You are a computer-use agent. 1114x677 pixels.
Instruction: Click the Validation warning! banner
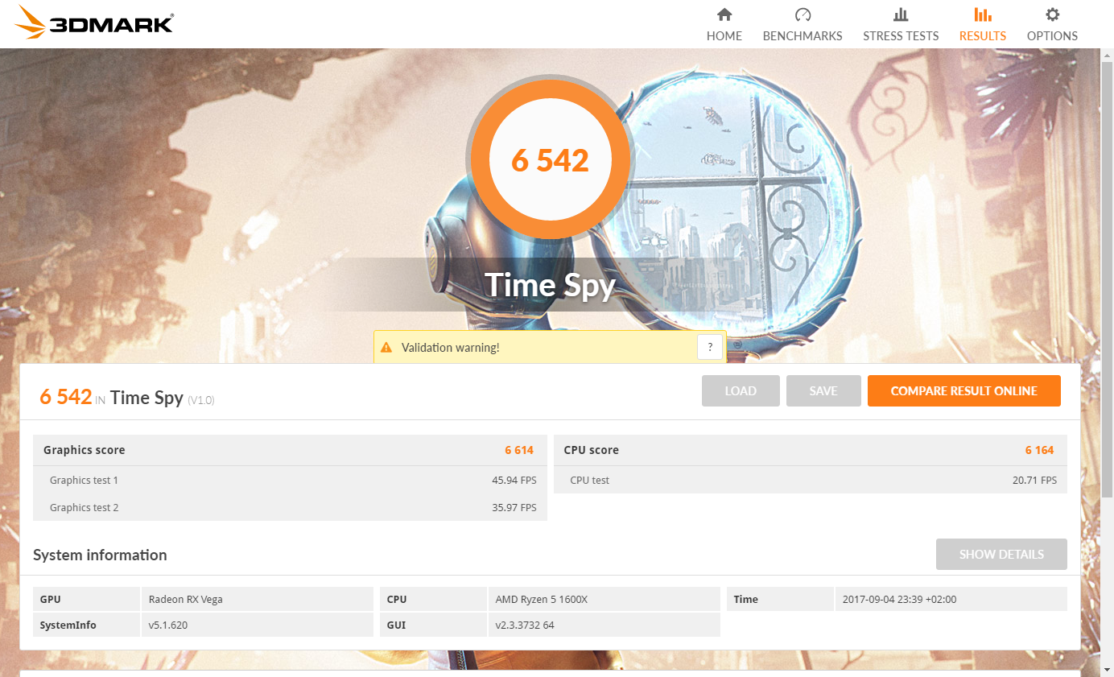pos(550,348)
